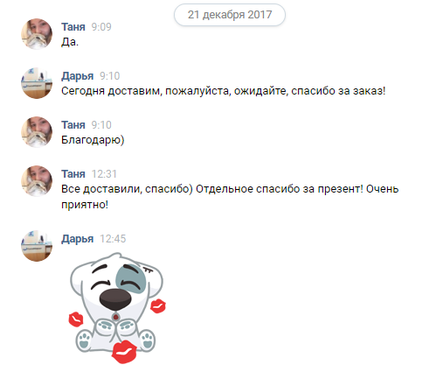Select the message starting with Сегодня доставим
Screen dimensions: 443x386
(224, 91)
